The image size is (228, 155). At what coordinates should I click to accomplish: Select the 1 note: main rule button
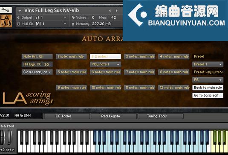point(71,56)
